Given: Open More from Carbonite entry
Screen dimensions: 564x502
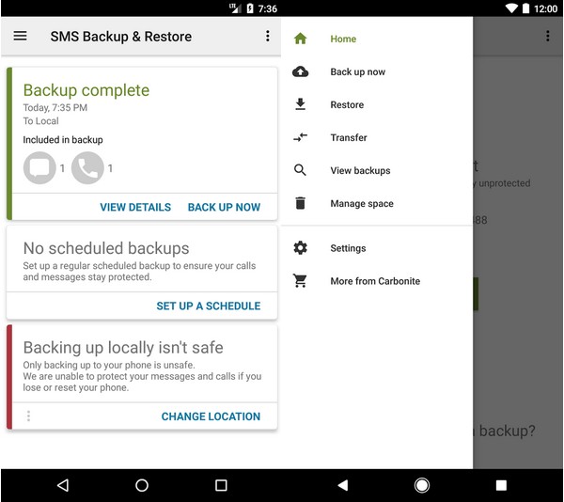Looking at the screenshot, I should (x=377, y=281).
